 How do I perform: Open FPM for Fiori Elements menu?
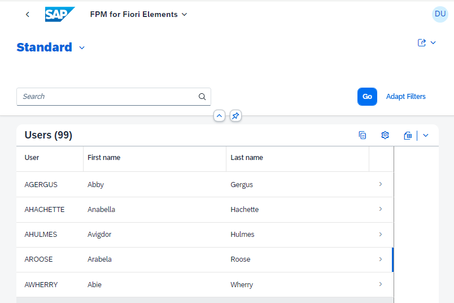point(138,15)
